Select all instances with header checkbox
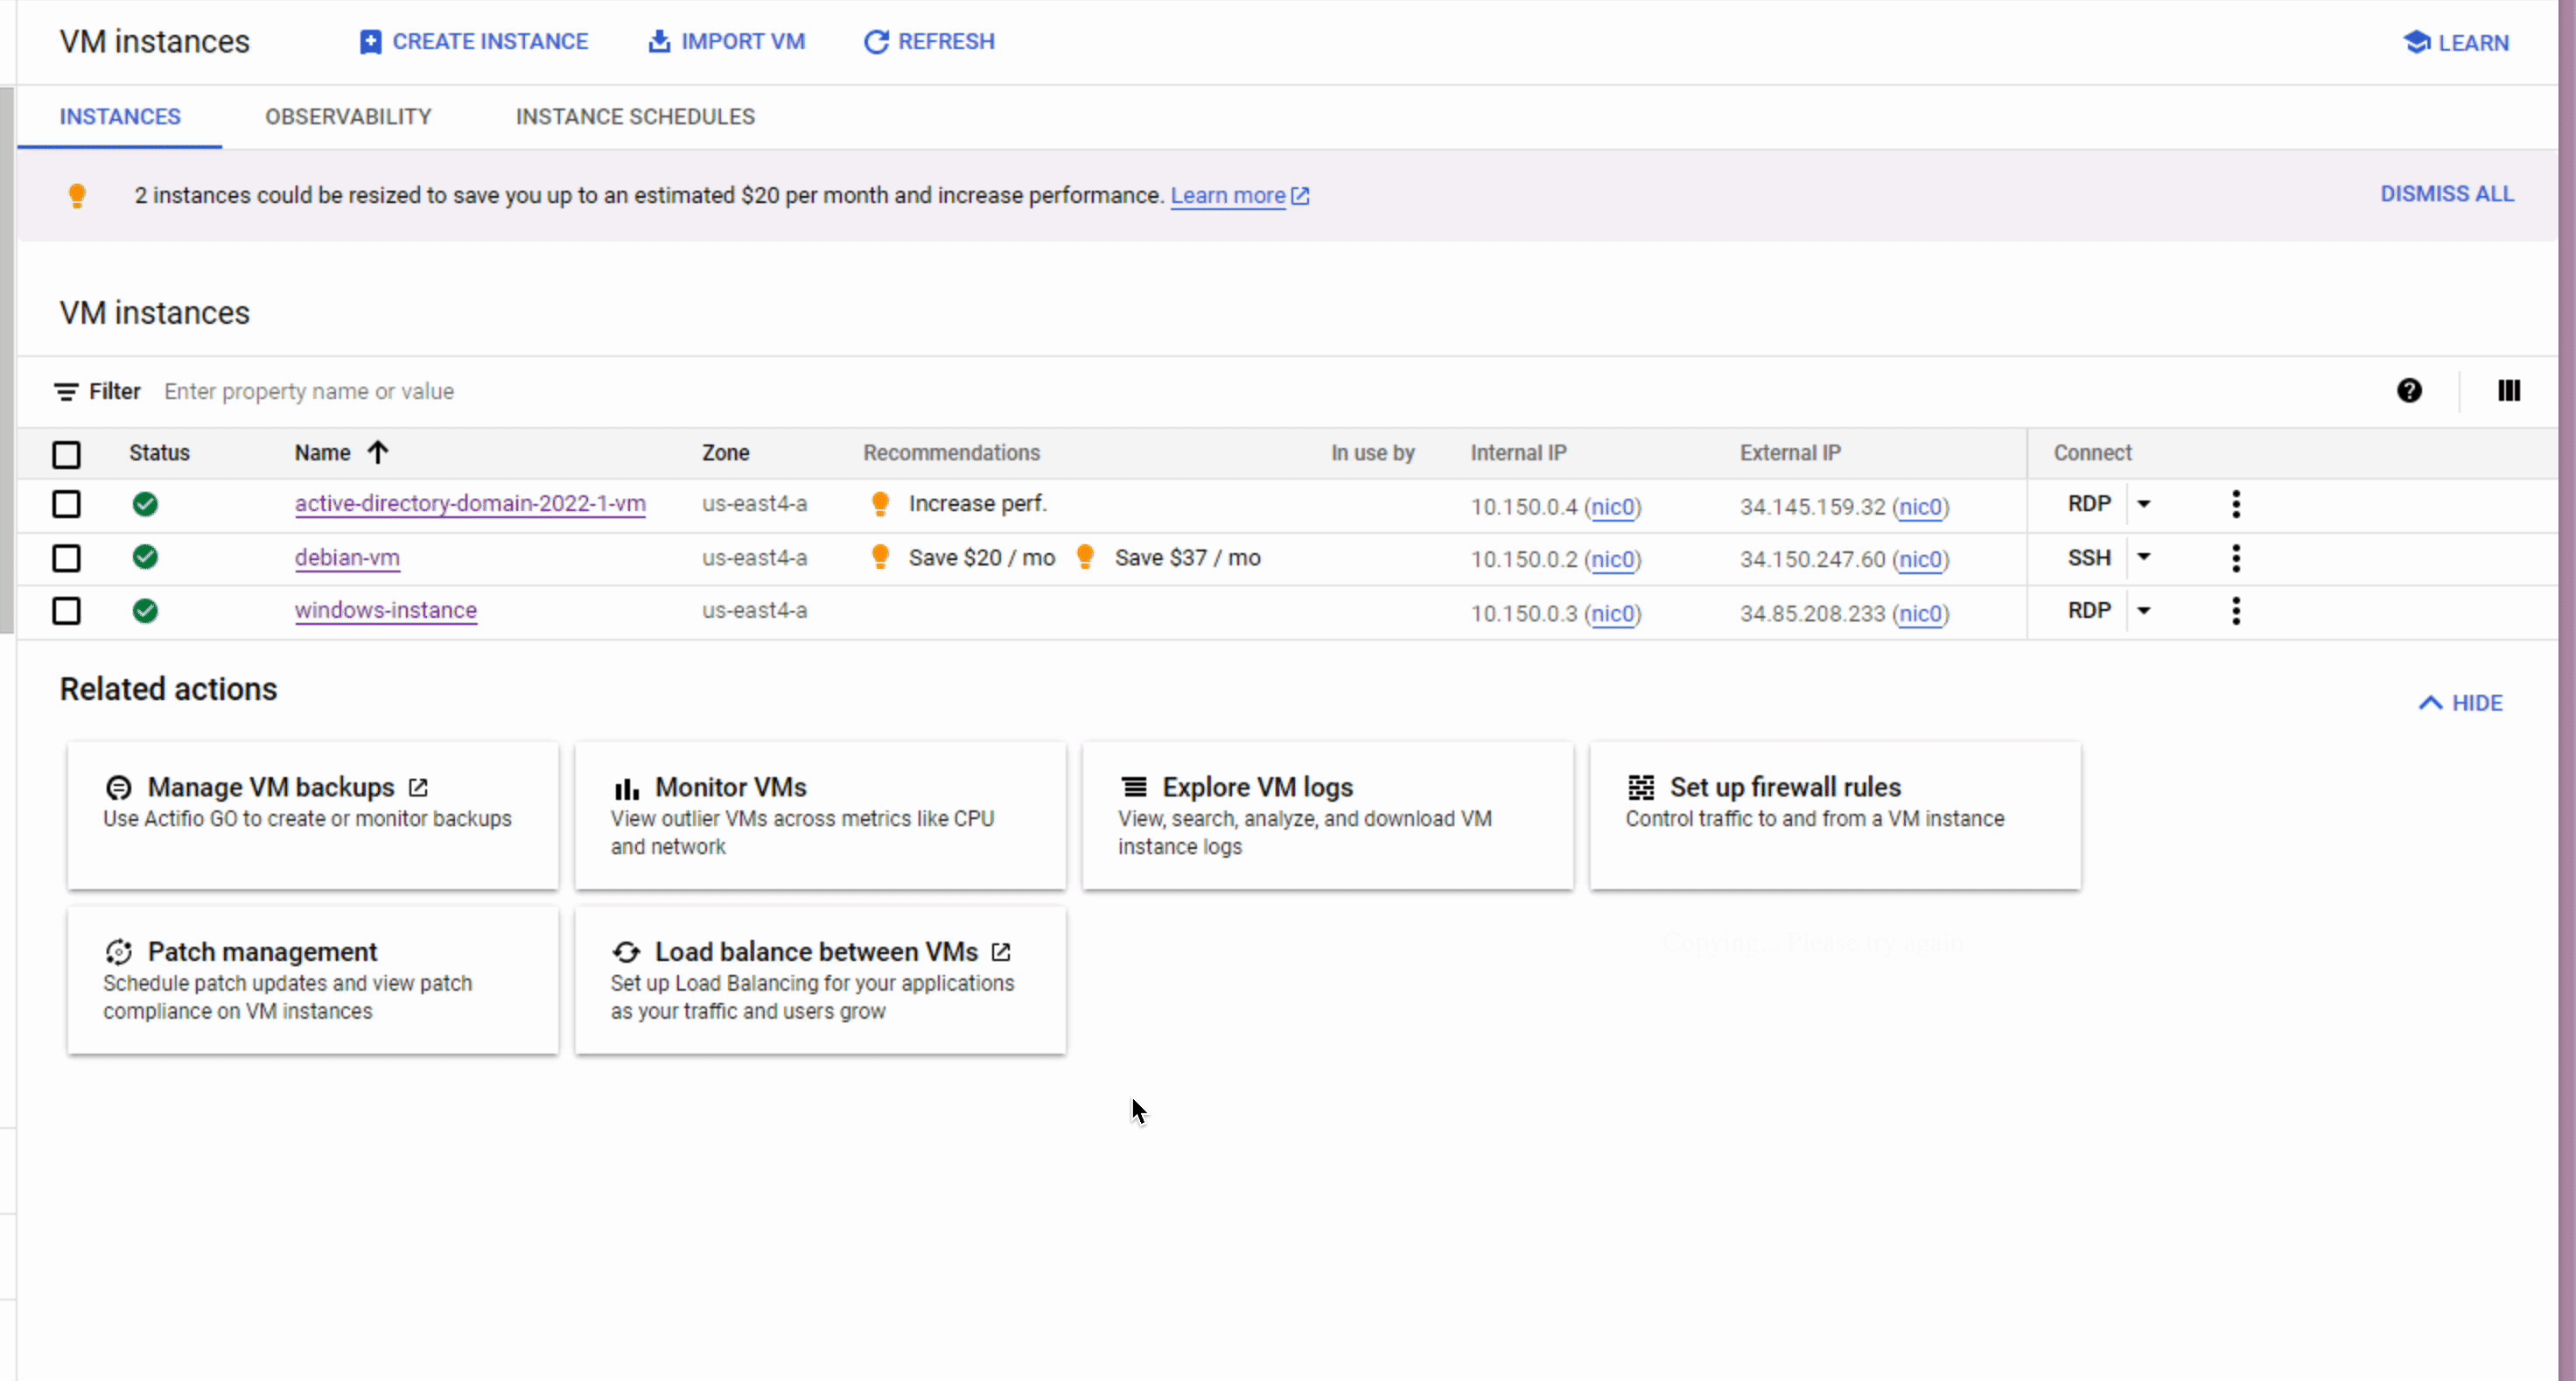The width and height of the screenshot is (2576, 1381). tap(67, 455)
